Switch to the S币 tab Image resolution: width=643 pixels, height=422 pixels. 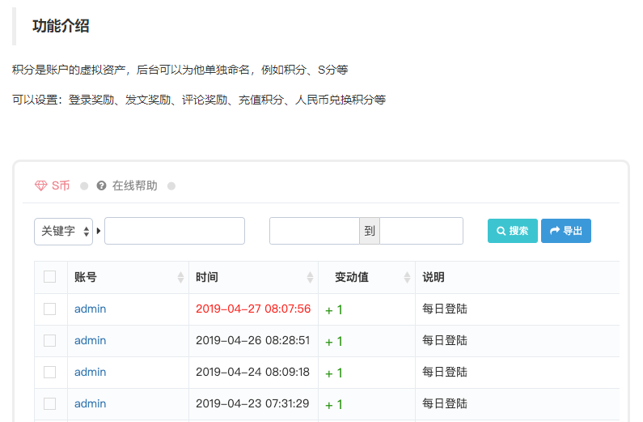pos(61,186)
